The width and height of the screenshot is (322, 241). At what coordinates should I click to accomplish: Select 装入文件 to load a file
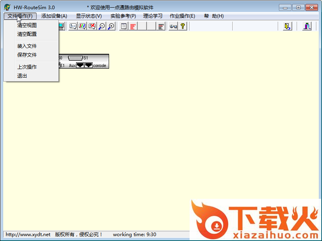click(27, 46)
